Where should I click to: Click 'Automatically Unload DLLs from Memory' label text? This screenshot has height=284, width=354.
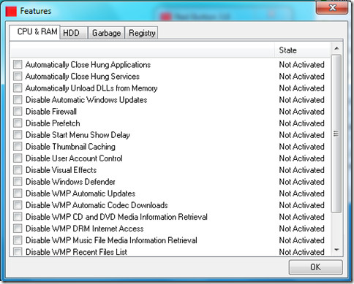[x=91, y=88]
